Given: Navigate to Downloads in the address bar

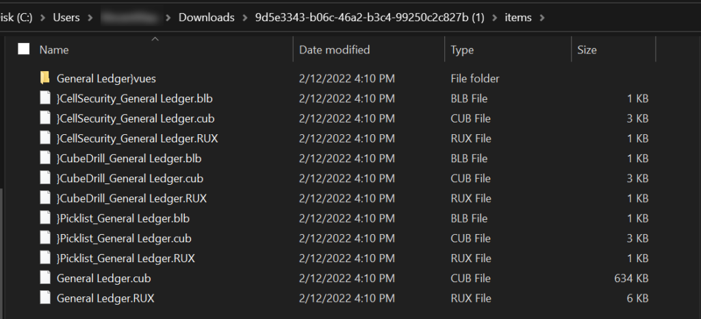Looking at the screenshot, I should tap(206, 17).
